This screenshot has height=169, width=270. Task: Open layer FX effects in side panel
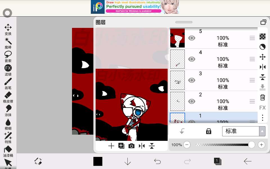(262, 108)
